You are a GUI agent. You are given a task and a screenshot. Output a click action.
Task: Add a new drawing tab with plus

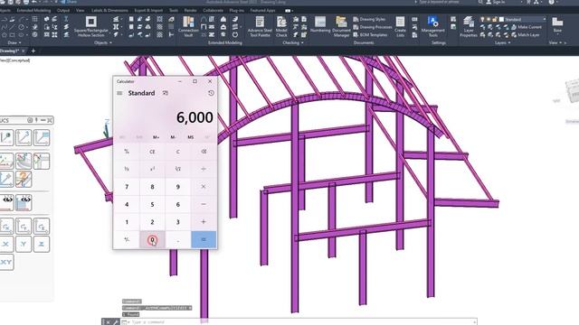coord(33,51)
